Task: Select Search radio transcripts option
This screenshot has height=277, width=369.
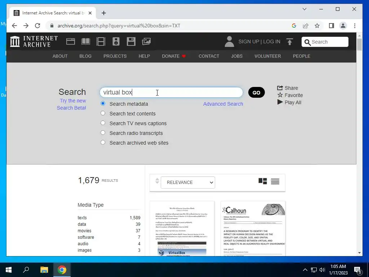Action: (103, 133)
